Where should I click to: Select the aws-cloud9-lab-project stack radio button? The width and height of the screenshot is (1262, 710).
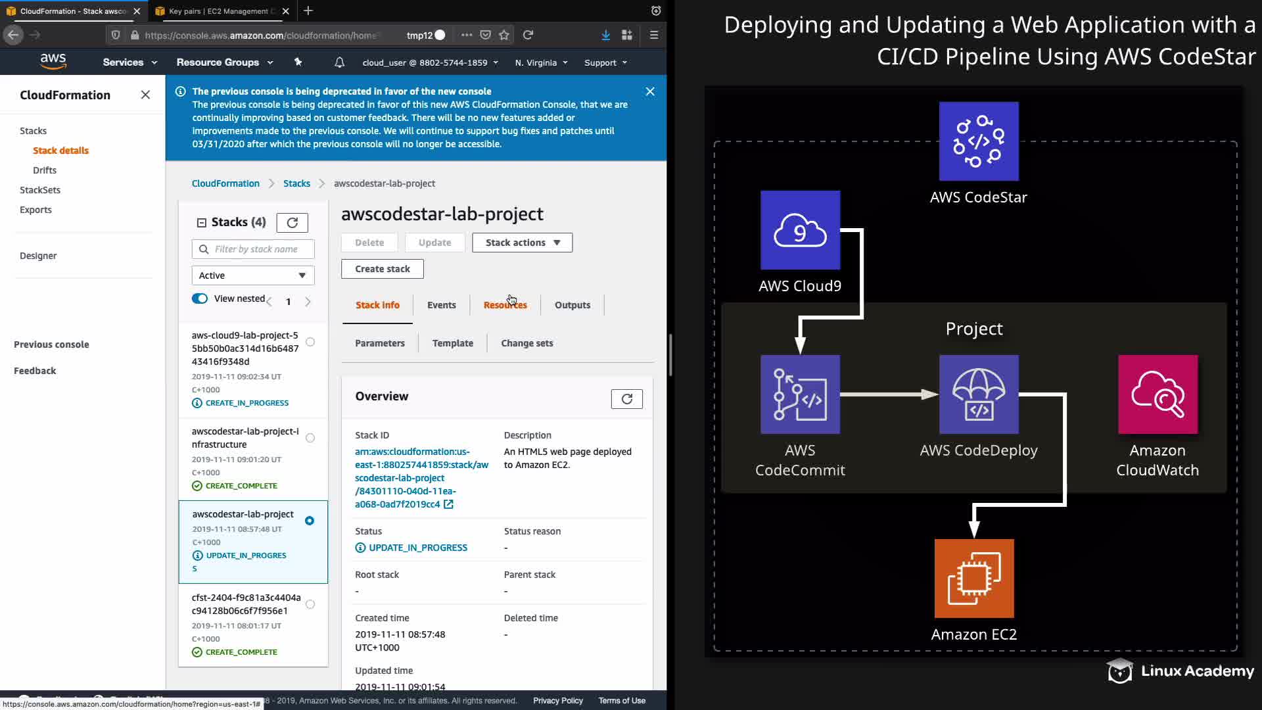[x=310, y=342]
